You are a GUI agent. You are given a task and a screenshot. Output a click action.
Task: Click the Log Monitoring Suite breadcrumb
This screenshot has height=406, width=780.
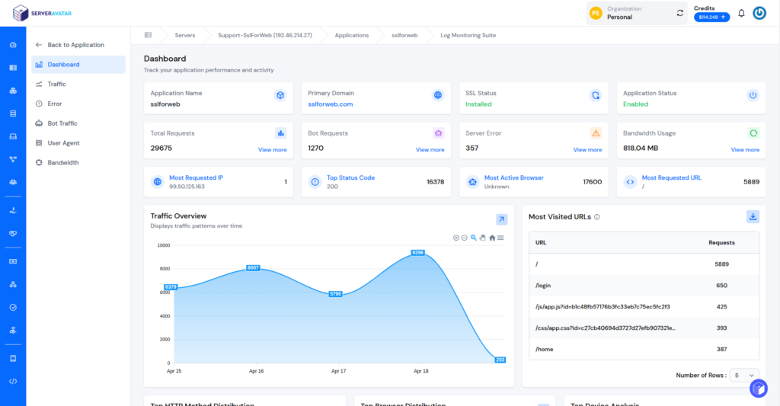(x=468, y=35)
